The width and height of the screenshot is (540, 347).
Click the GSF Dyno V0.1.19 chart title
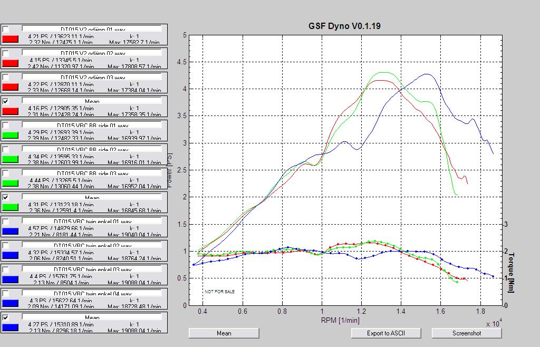(344, 26)
